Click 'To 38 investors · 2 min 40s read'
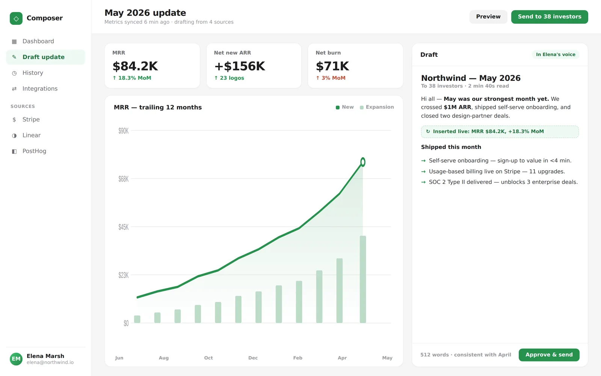Screen dimensions: 601x376 pos(465,86)
